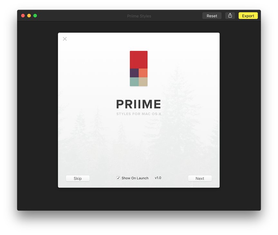Click the Reset button
The width and height of the screenshot is (278, 235).
click(x=212, y=16)
